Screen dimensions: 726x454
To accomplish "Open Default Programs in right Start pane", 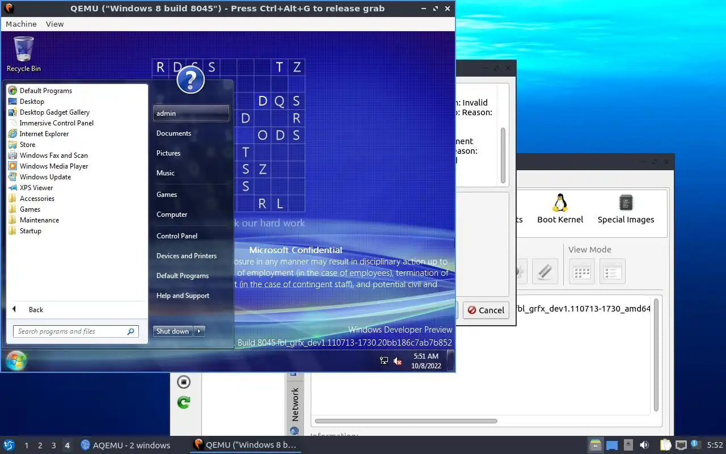I will (183, 276).
